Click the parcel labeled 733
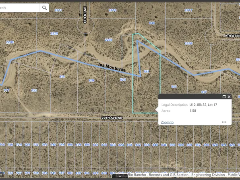The image size is (240, 180). click(34, 90)
